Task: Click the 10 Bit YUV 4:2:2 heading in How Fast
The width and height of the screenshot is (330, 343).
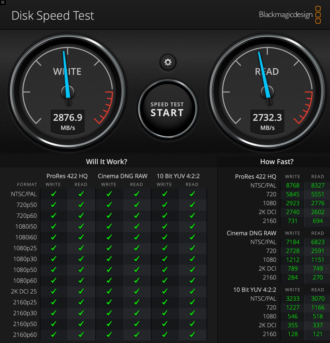Action: coord(255,290)
